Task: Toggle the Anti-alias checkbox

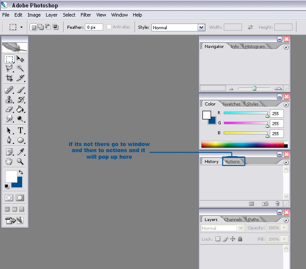Action: (109, 27)
